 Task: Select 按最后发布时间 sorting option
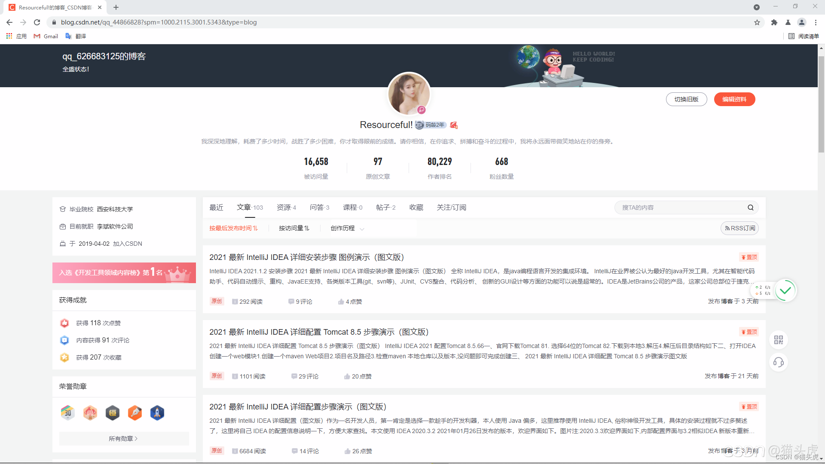(234, 228)
